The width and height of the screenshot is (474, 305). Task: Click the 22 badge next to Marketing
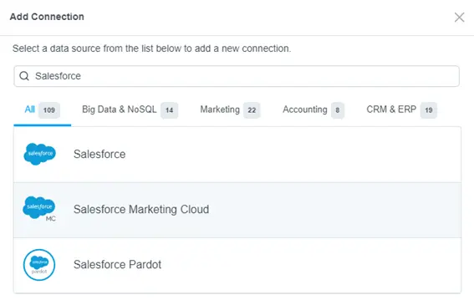pyautogui.click(x=252, y=110)
